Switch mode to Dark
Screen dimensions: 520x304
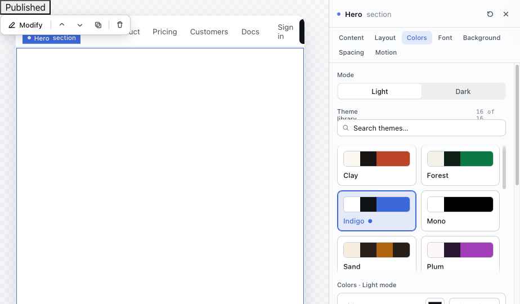click(463, 91)
